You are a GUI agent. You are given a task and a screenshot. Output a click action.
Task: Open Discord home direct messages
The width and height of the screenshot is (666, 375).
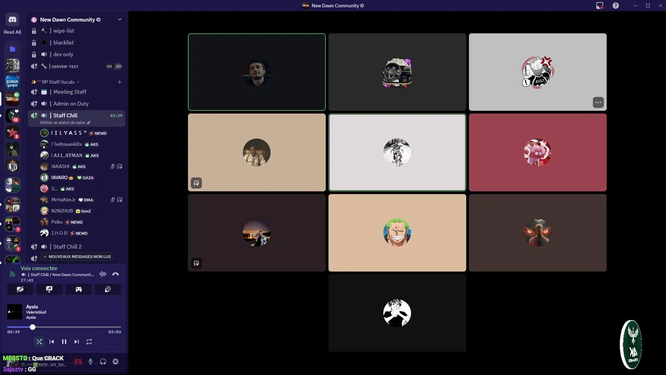tap(12, 20)
